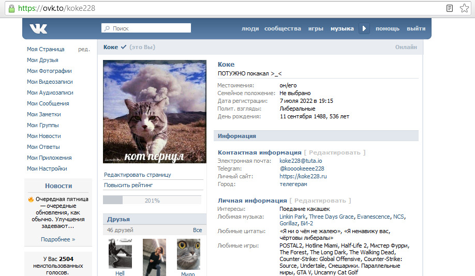This screenshot has width=475, height=276.
Task: Open музыка in top navigation
Action: click(x=342, y=28)
